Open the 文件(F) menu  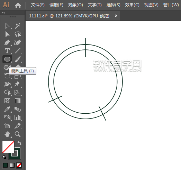[38, 5]
